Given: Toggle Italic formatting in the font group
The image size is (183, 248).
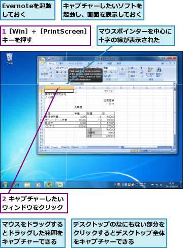Looking at the screenshot, I should [61, 72].
